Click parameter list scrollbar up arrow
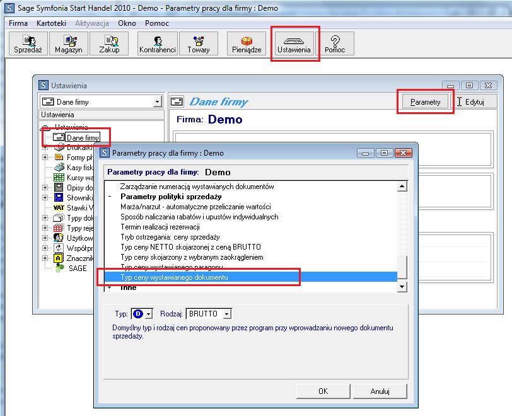 pyautogui.click(x=402, y=187)
